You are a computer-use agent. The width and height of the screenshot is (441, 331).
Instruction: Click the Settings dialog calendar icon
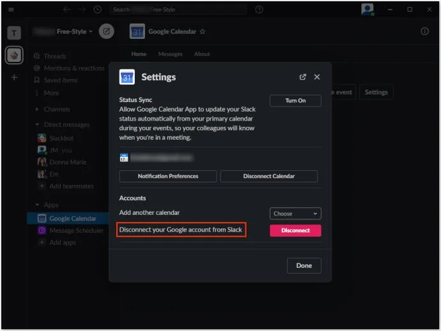point(127,77)
